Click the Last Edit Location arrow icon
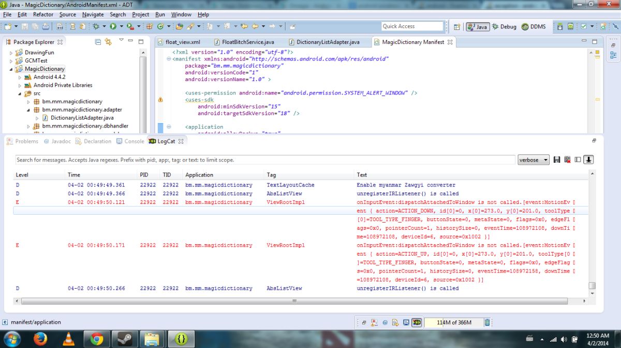621x348 pixels. [244, 26]
